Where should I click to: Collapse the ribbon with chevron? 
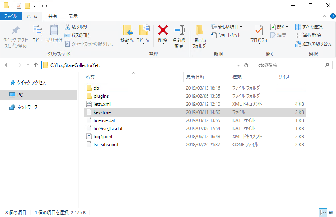[324, 16]
